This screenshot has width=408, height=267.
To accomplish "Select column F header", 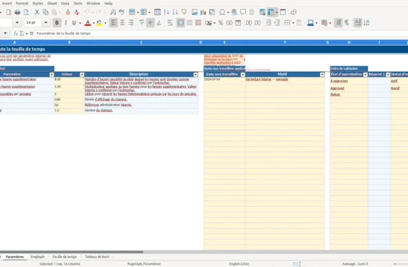I will (285, 42).
